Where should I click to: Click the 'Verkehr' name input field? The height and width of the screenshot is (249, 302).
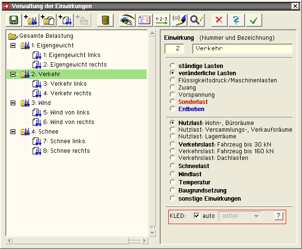[x=242, y=48]
